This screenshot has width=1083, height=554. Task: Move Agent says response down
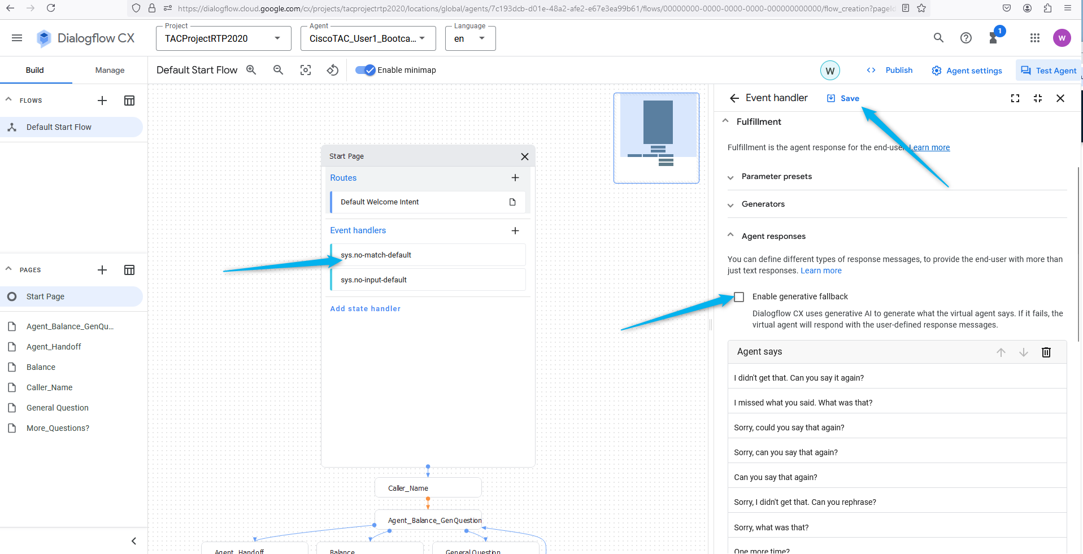[x=1024, y=352]
